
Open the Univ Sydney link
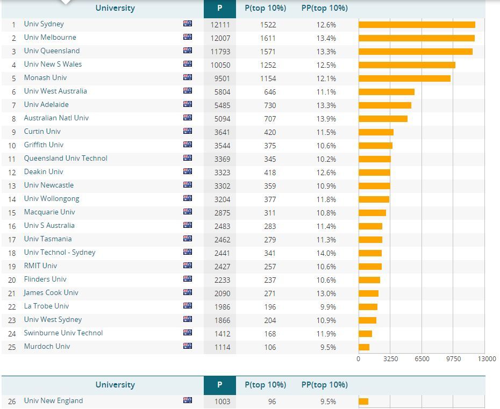pyautogui.click(x=44, y=24)
